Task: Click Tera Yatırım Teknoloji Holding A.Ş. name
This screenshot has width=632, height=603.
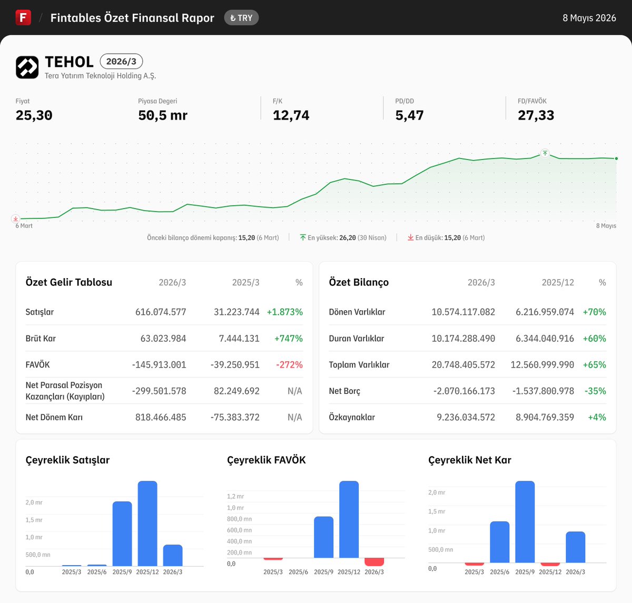Action: pyautogui.click(x=100, y=76)
